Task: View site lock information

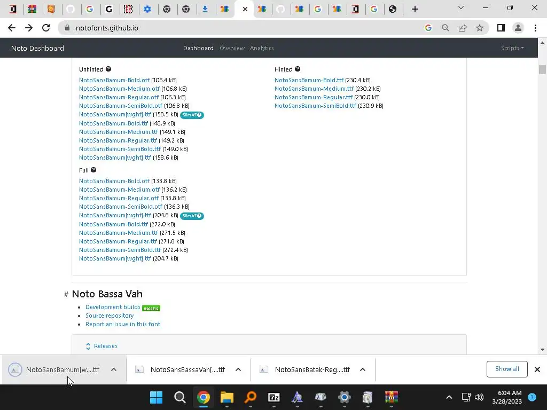Action: click(67, 28)
